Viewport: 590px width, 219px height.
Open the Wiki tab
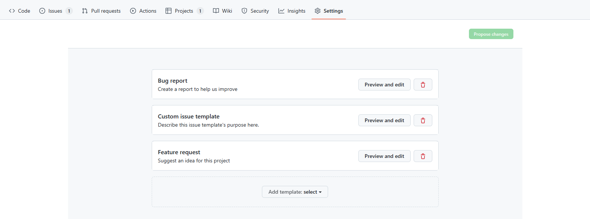pyautogui.click(x=223, y=11)
